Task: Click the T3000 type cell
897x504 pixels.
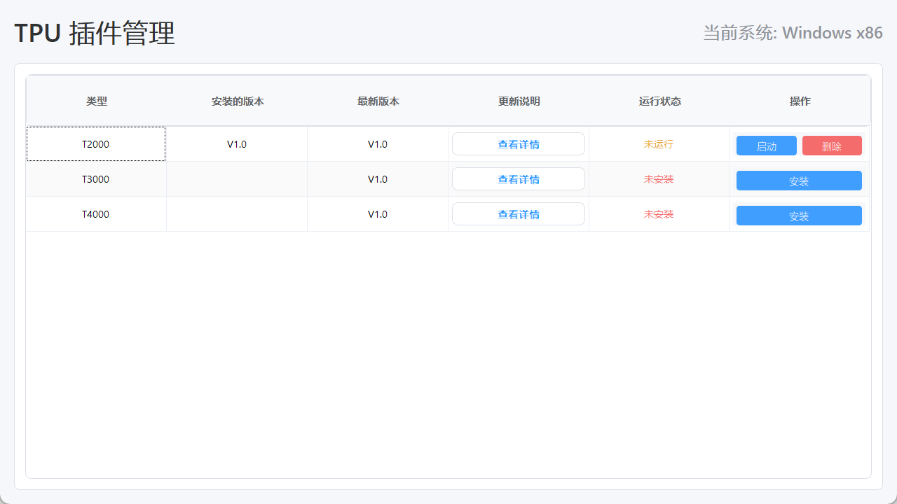Action: (96, 179)
